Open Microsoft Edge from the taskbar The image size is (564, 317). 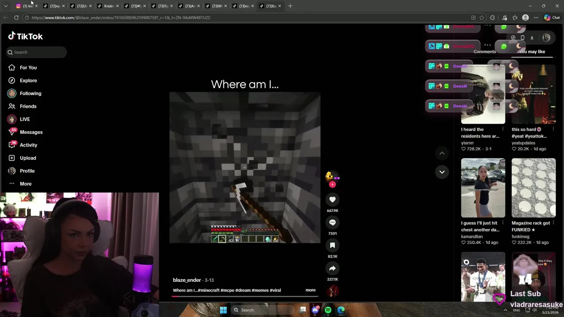point(341,310)
